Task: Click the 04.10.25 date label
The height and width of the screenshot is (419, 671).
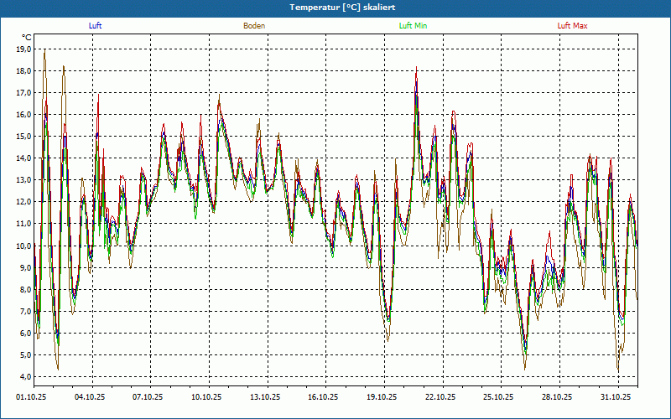Action: pos(90,397)
